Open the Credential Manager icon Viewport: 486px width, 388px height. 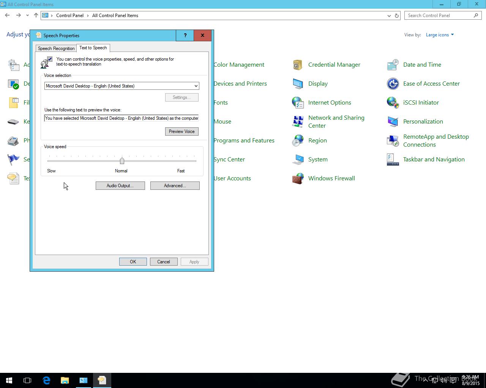click(298, 65)
